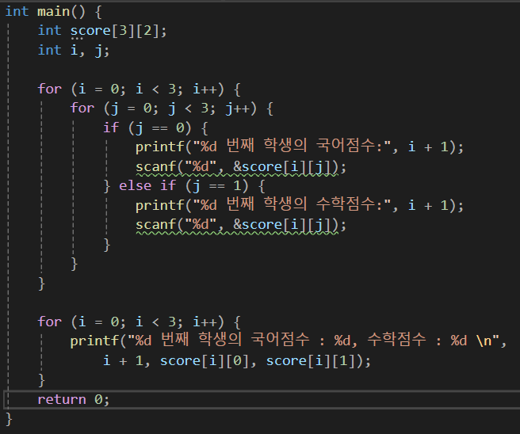Image resolution: width=520 pixels, height=434 pixels.
Task: Click the for loop line directly above the j loop
Action: pyautogui.click(x=140, y=89)
